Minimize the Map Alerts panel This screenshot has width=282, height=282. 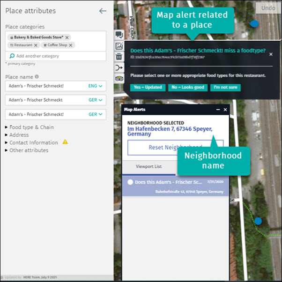coord(218,110)
